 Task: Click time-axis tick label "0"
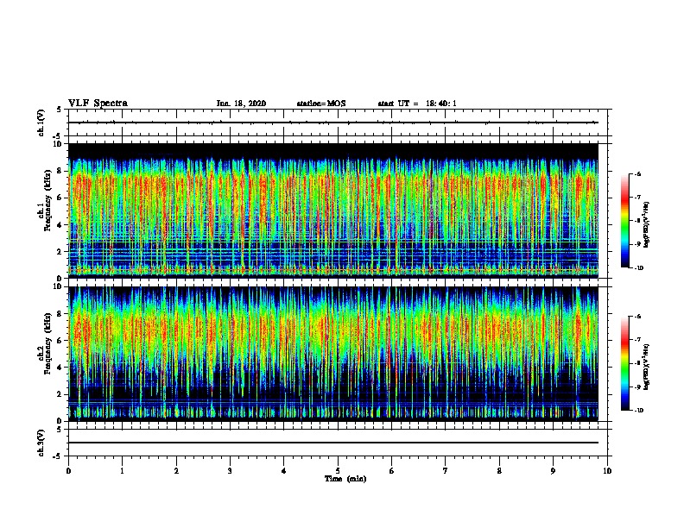click(x=68, y=471)
